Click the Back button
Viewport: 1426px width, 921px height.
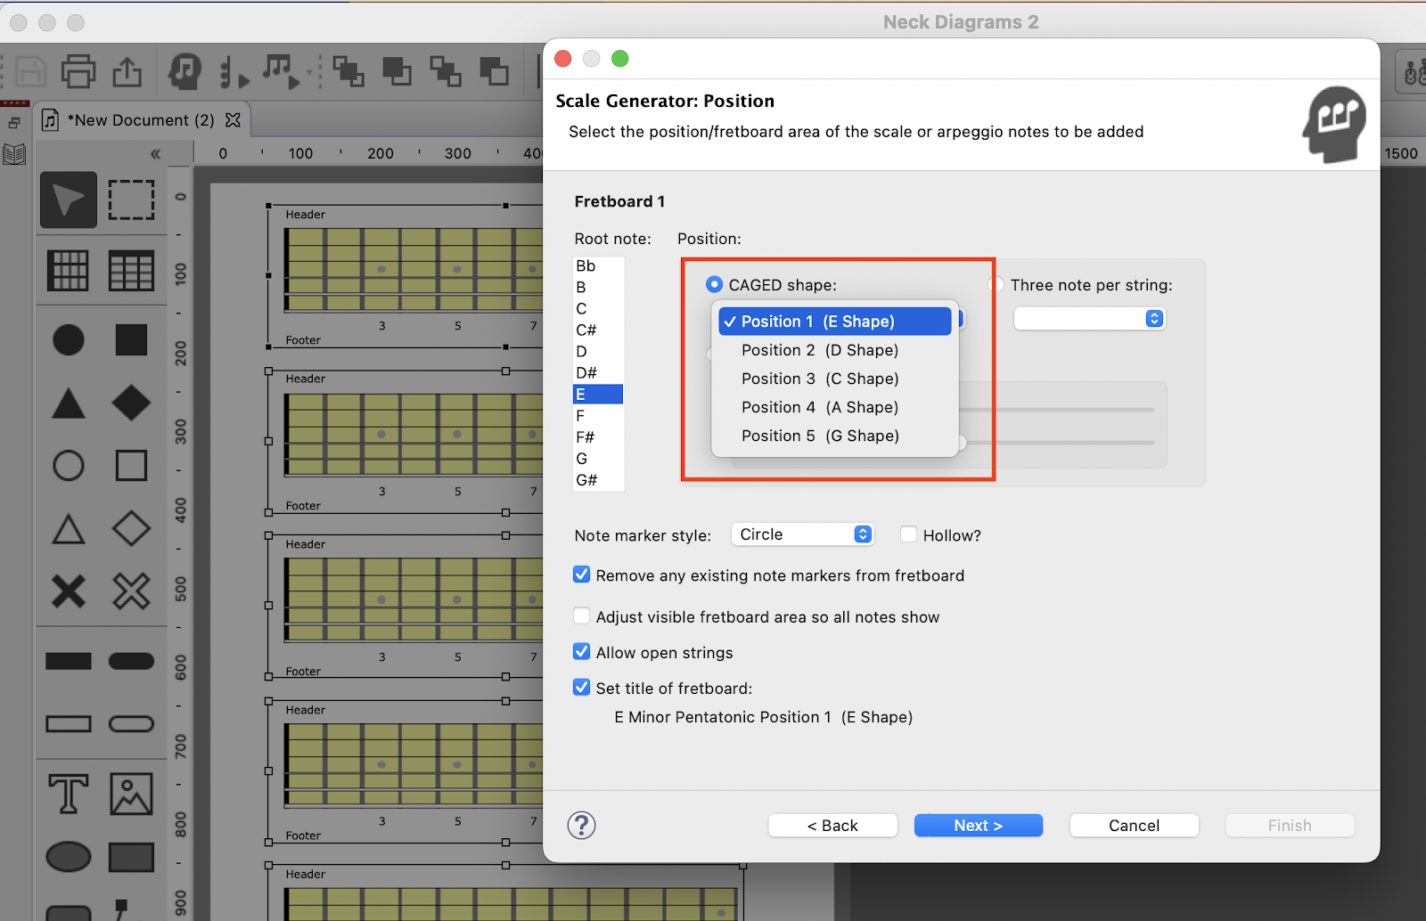click(832, 826)
